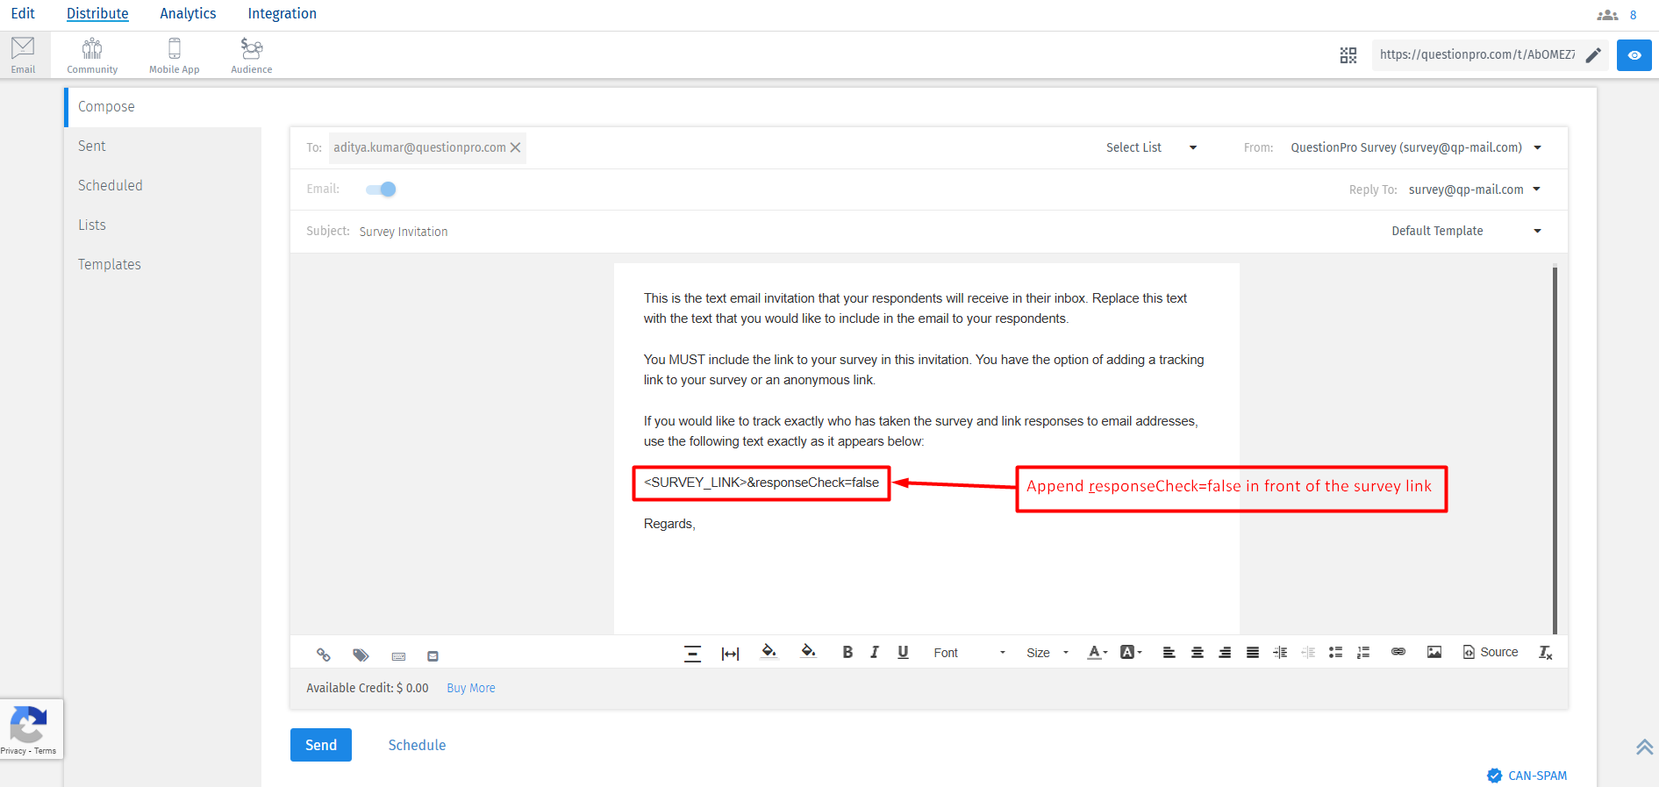Image resolution: width=1659 pixels, height=787 pixels.
Task: Click the survey URL field
Action: pos(1477,54)
